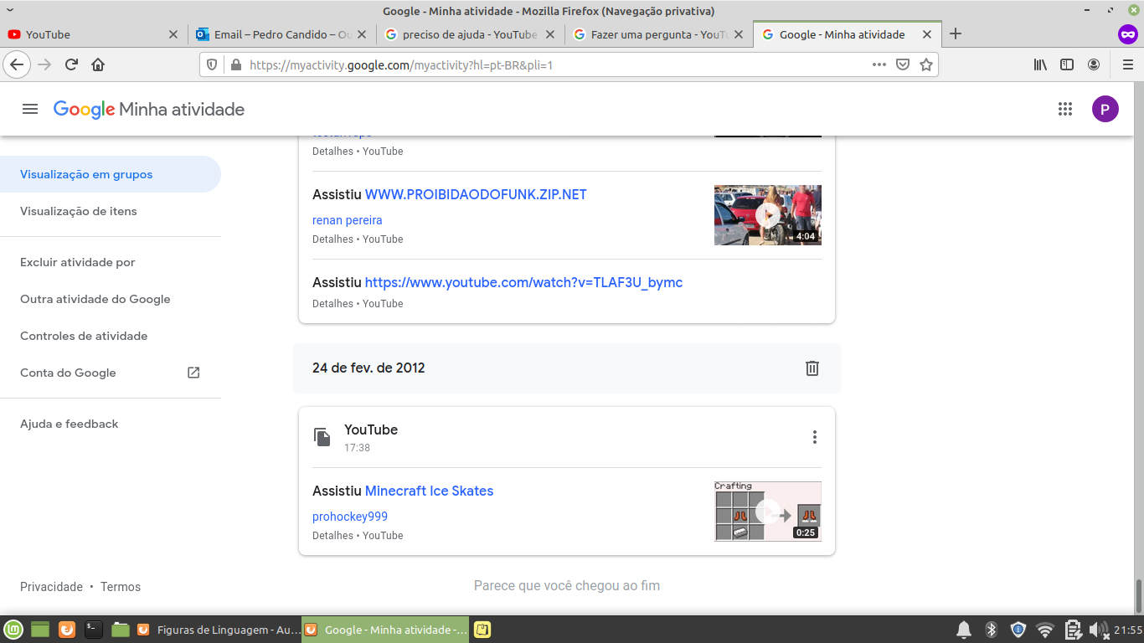Save page to Pocket icon
The width and height of the screenshot is (1144, 643).
(x=903, y=64)
